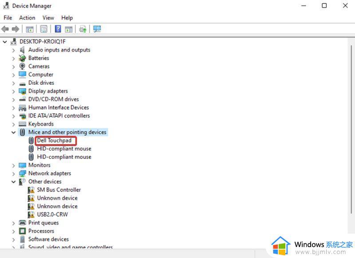The image size is (355, 258).
Task: Select the first Unknown device entry
Action: [x=57, y=198]
